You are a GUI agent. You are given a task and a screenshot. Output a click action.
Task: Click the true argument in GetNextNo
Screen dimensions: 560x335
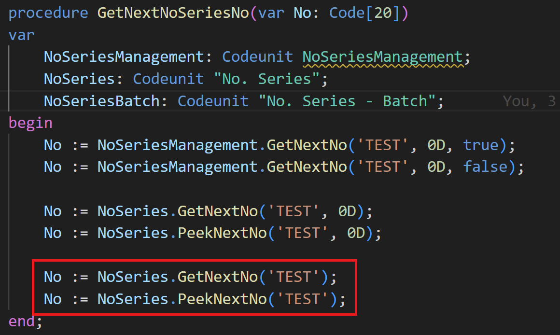(480, 145)
